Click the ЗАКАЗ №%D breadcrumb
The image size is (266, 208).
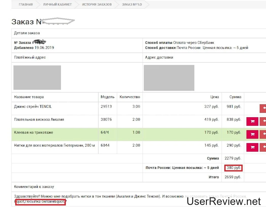tap(132, 5)
